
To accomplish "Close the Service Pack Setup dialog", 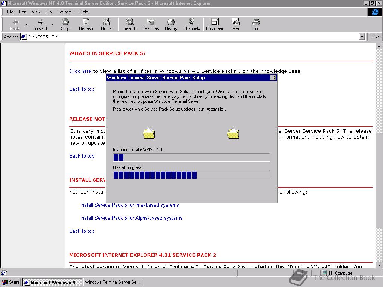I will click(273, 78).
